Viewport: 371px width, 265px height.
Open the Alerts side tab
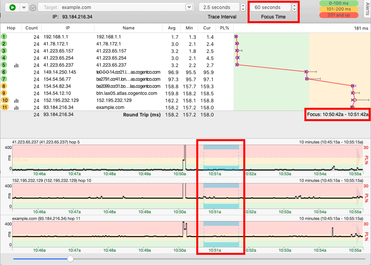pyautogui.click(x=367, y=9)
